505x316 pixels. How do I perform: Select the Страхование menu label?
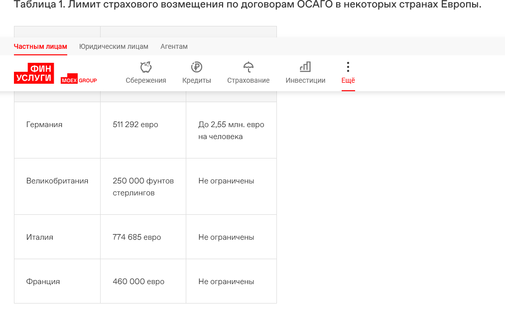(249, 80)
